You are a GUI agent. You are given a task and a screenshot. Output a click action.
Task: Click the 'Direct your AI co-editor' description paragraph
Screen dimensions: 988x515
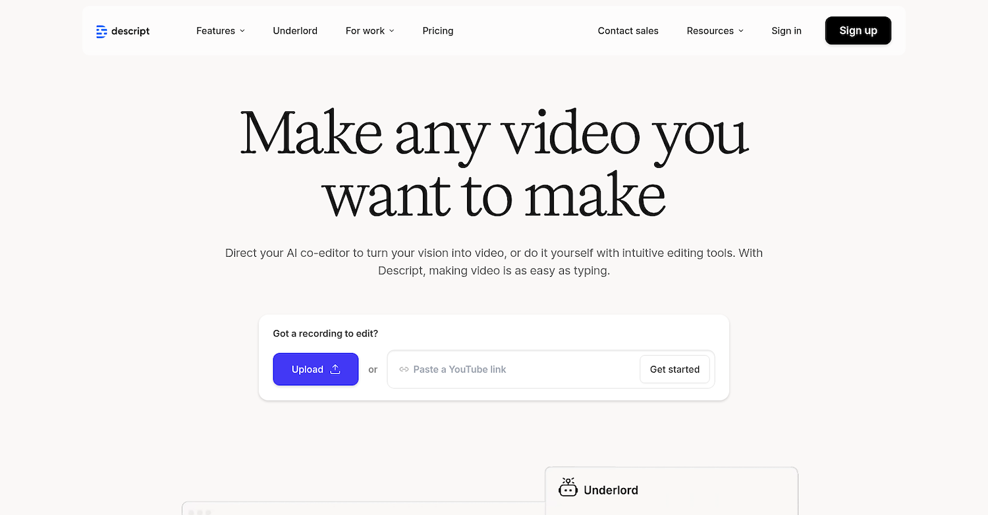[494, 262]
